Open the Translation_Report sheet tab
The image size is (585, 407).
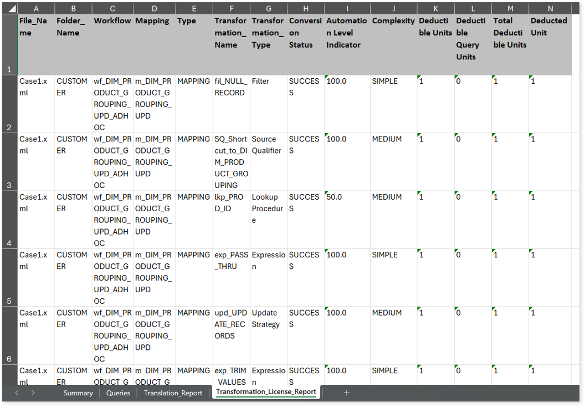pos(173,393)
